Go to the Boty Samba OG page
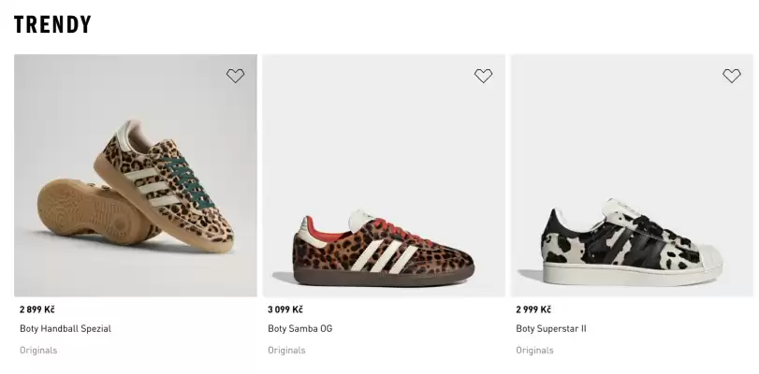The height and width of the screenshot is (374, 759). [x=299, y=329]
